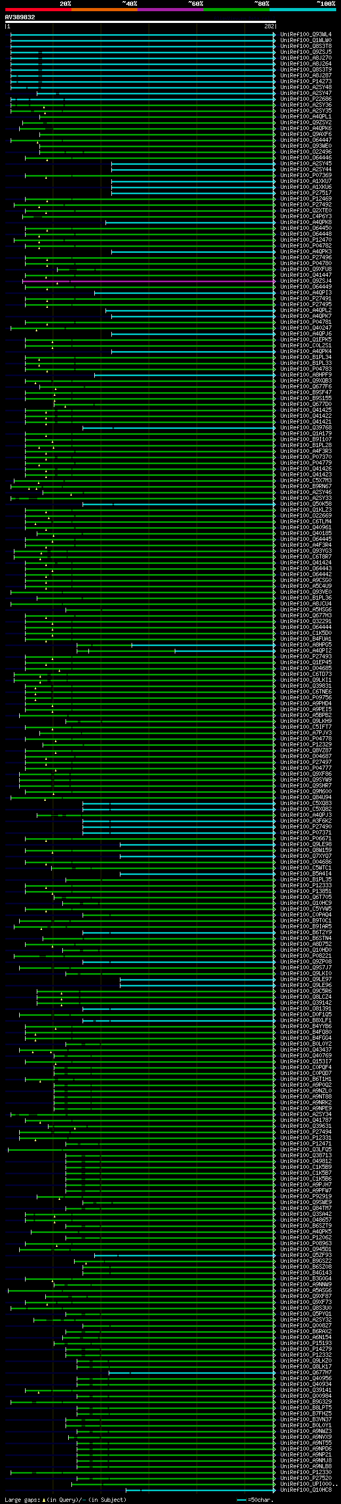Click the UniRef100_P27517 label
The width and height of the screenshot is (341, 1504).
(306, 193)
